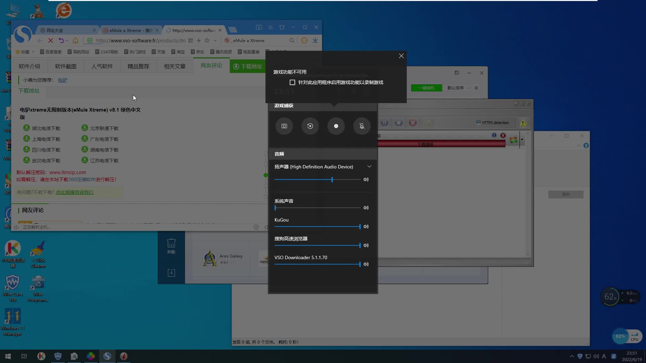Toggle HTTPS detection in VSO Downloader
The image size is (646, 363).
coord(493,123)
